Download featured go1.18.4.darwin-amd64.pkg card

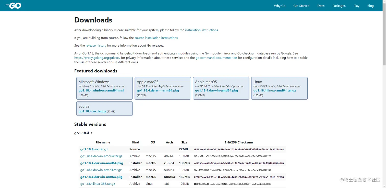click(x=221, y=88)
